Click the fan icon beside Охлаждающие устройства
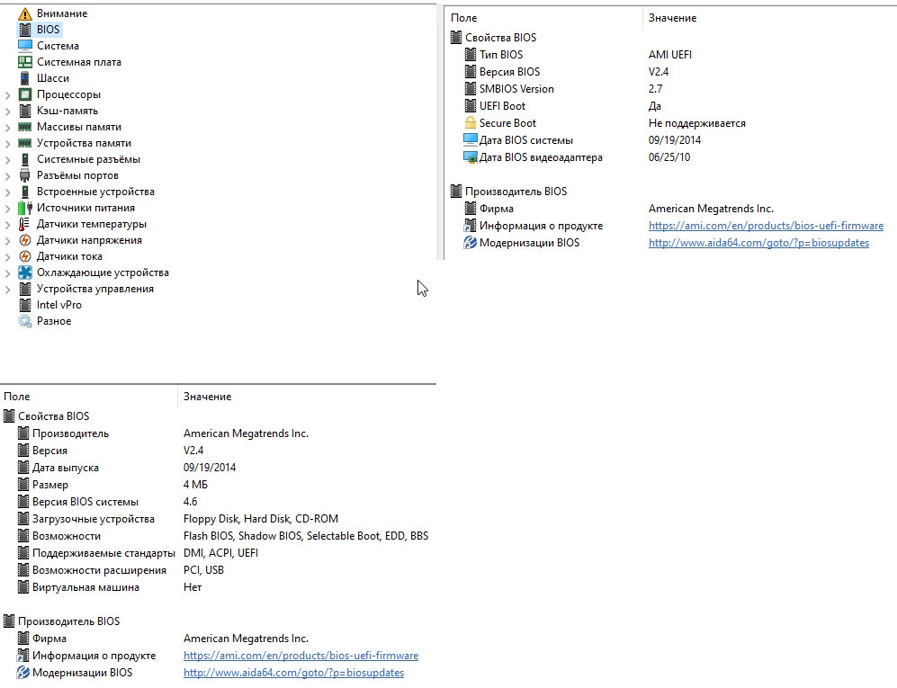The width and height of the screenshot is (897, 688). 24,273
